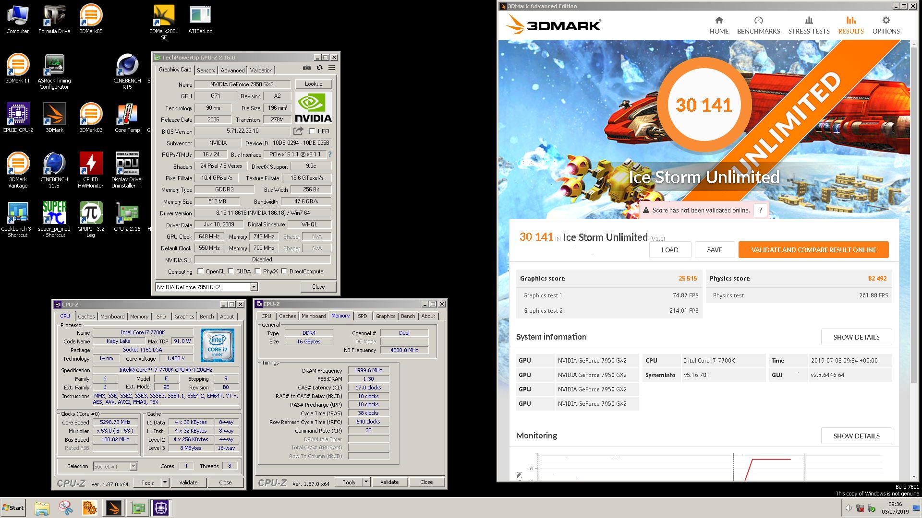
Task: Select Caches tab in left CPU-Z window
Action: click(x=86, y=317)
